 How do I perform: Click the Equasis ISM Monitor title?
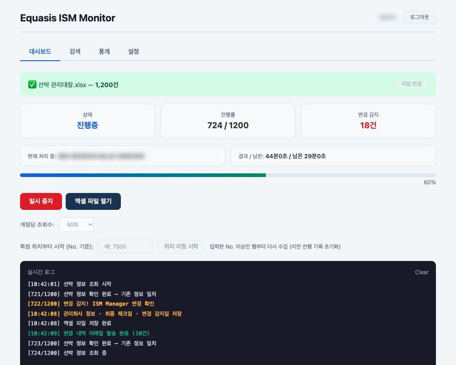coord(68,18)
